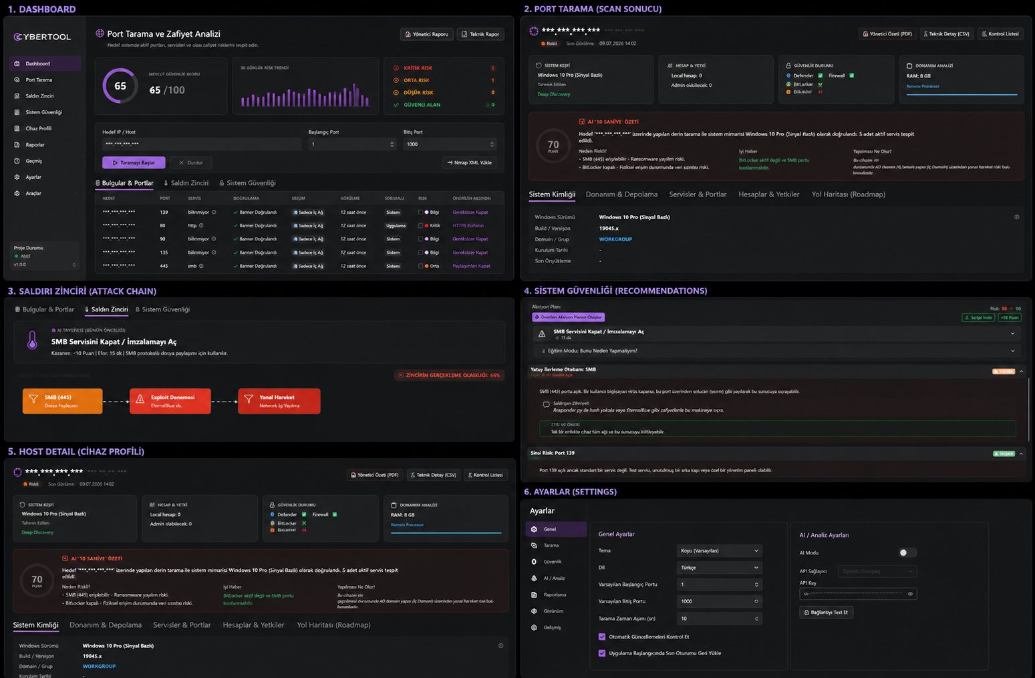Click the Araçlar sidebar icon
The height and width of the screenshot is (678, 1035).
click(17, 193)
